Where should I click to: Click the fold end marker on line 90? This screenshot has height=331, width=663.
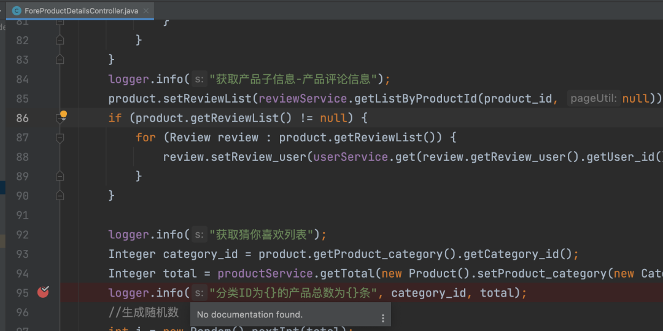click(60, 196)
